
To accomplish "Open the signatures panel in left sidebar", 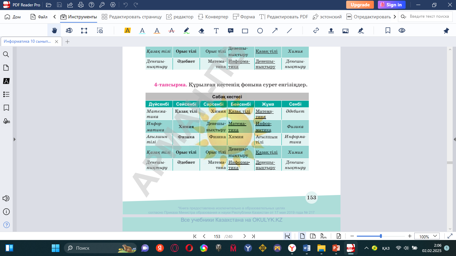I will point(6,121).
